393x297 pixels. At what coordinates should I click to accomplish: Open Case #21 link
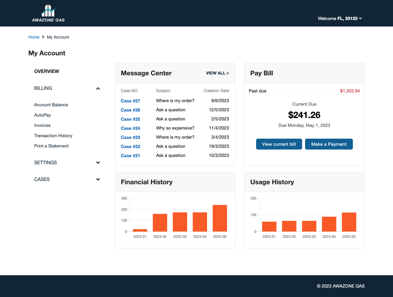tap(130, 156)
